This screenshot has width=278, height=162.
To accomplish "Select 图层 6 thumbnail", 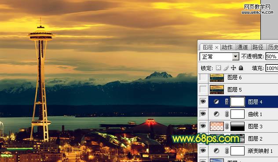I will pyautogui.click(x=217, y=77).
